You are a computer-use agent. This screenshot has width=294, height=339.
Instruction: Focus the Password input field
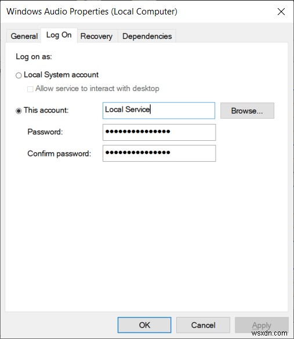point(159,132)
